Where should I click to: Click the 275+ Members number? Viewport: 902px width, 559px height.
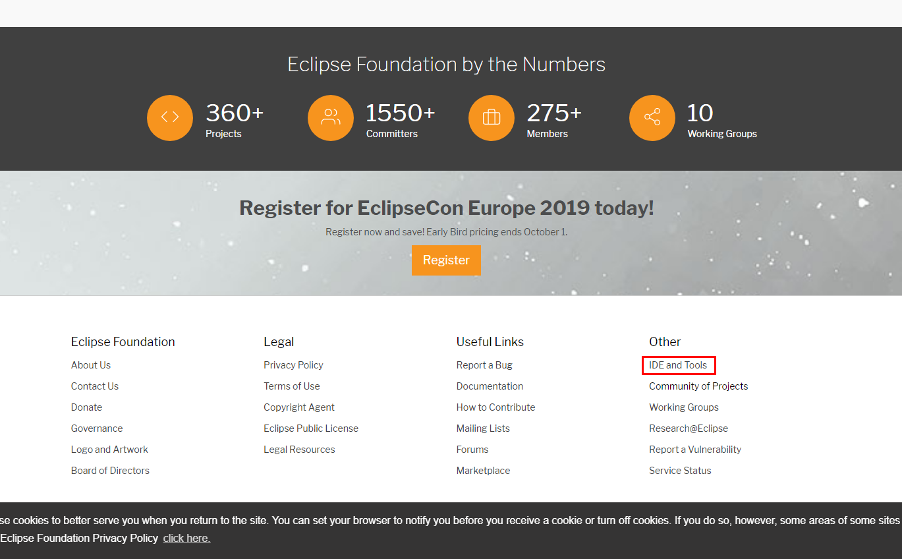click(x=554, y=113)
